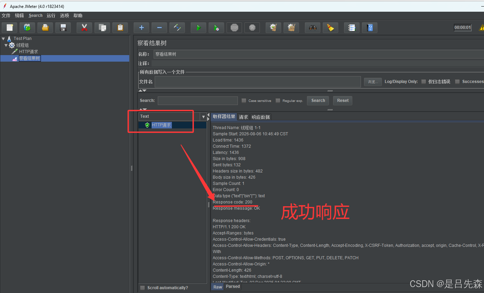
Task: Cut selection with the scissors icon
Action: (x=85, y=28)
